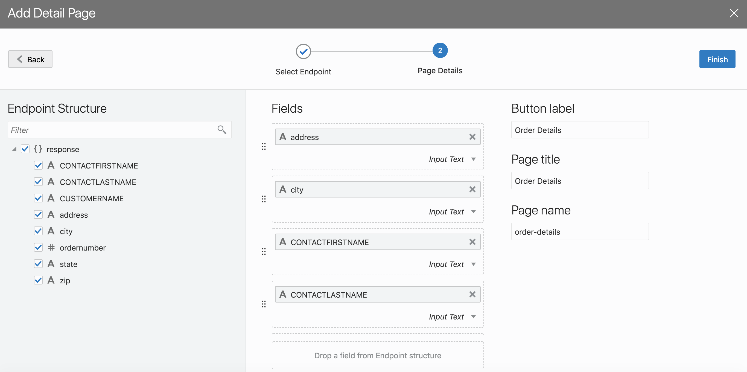
Task: Click the 'Drop a field from Endpoint structure' zone
Action: click(378, 356)
